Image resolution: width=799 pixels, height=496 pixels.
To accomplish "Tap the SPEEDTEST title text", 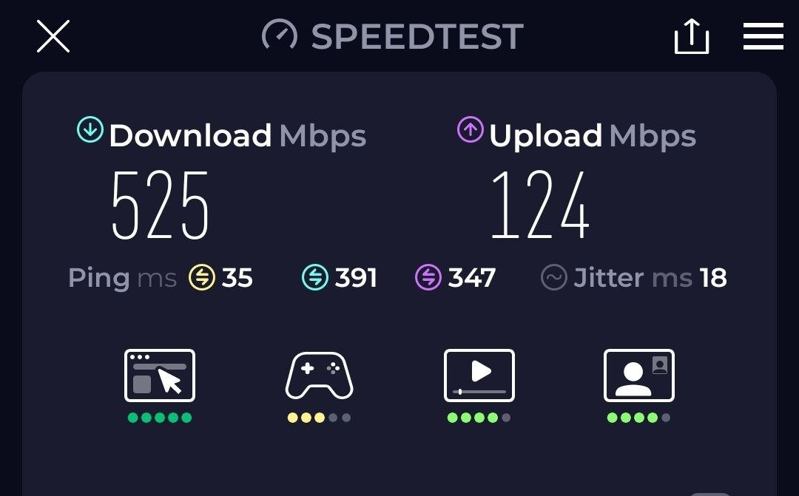I will [417, 37].
